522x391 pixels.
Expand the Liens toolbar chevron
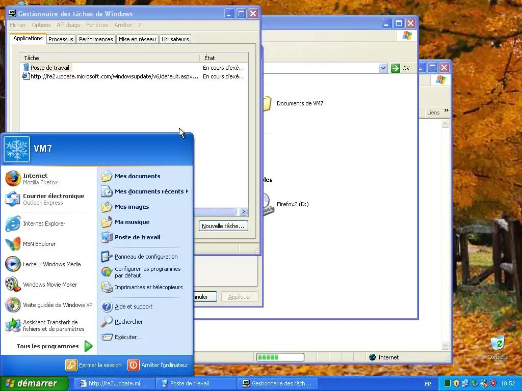pos(447,110)
